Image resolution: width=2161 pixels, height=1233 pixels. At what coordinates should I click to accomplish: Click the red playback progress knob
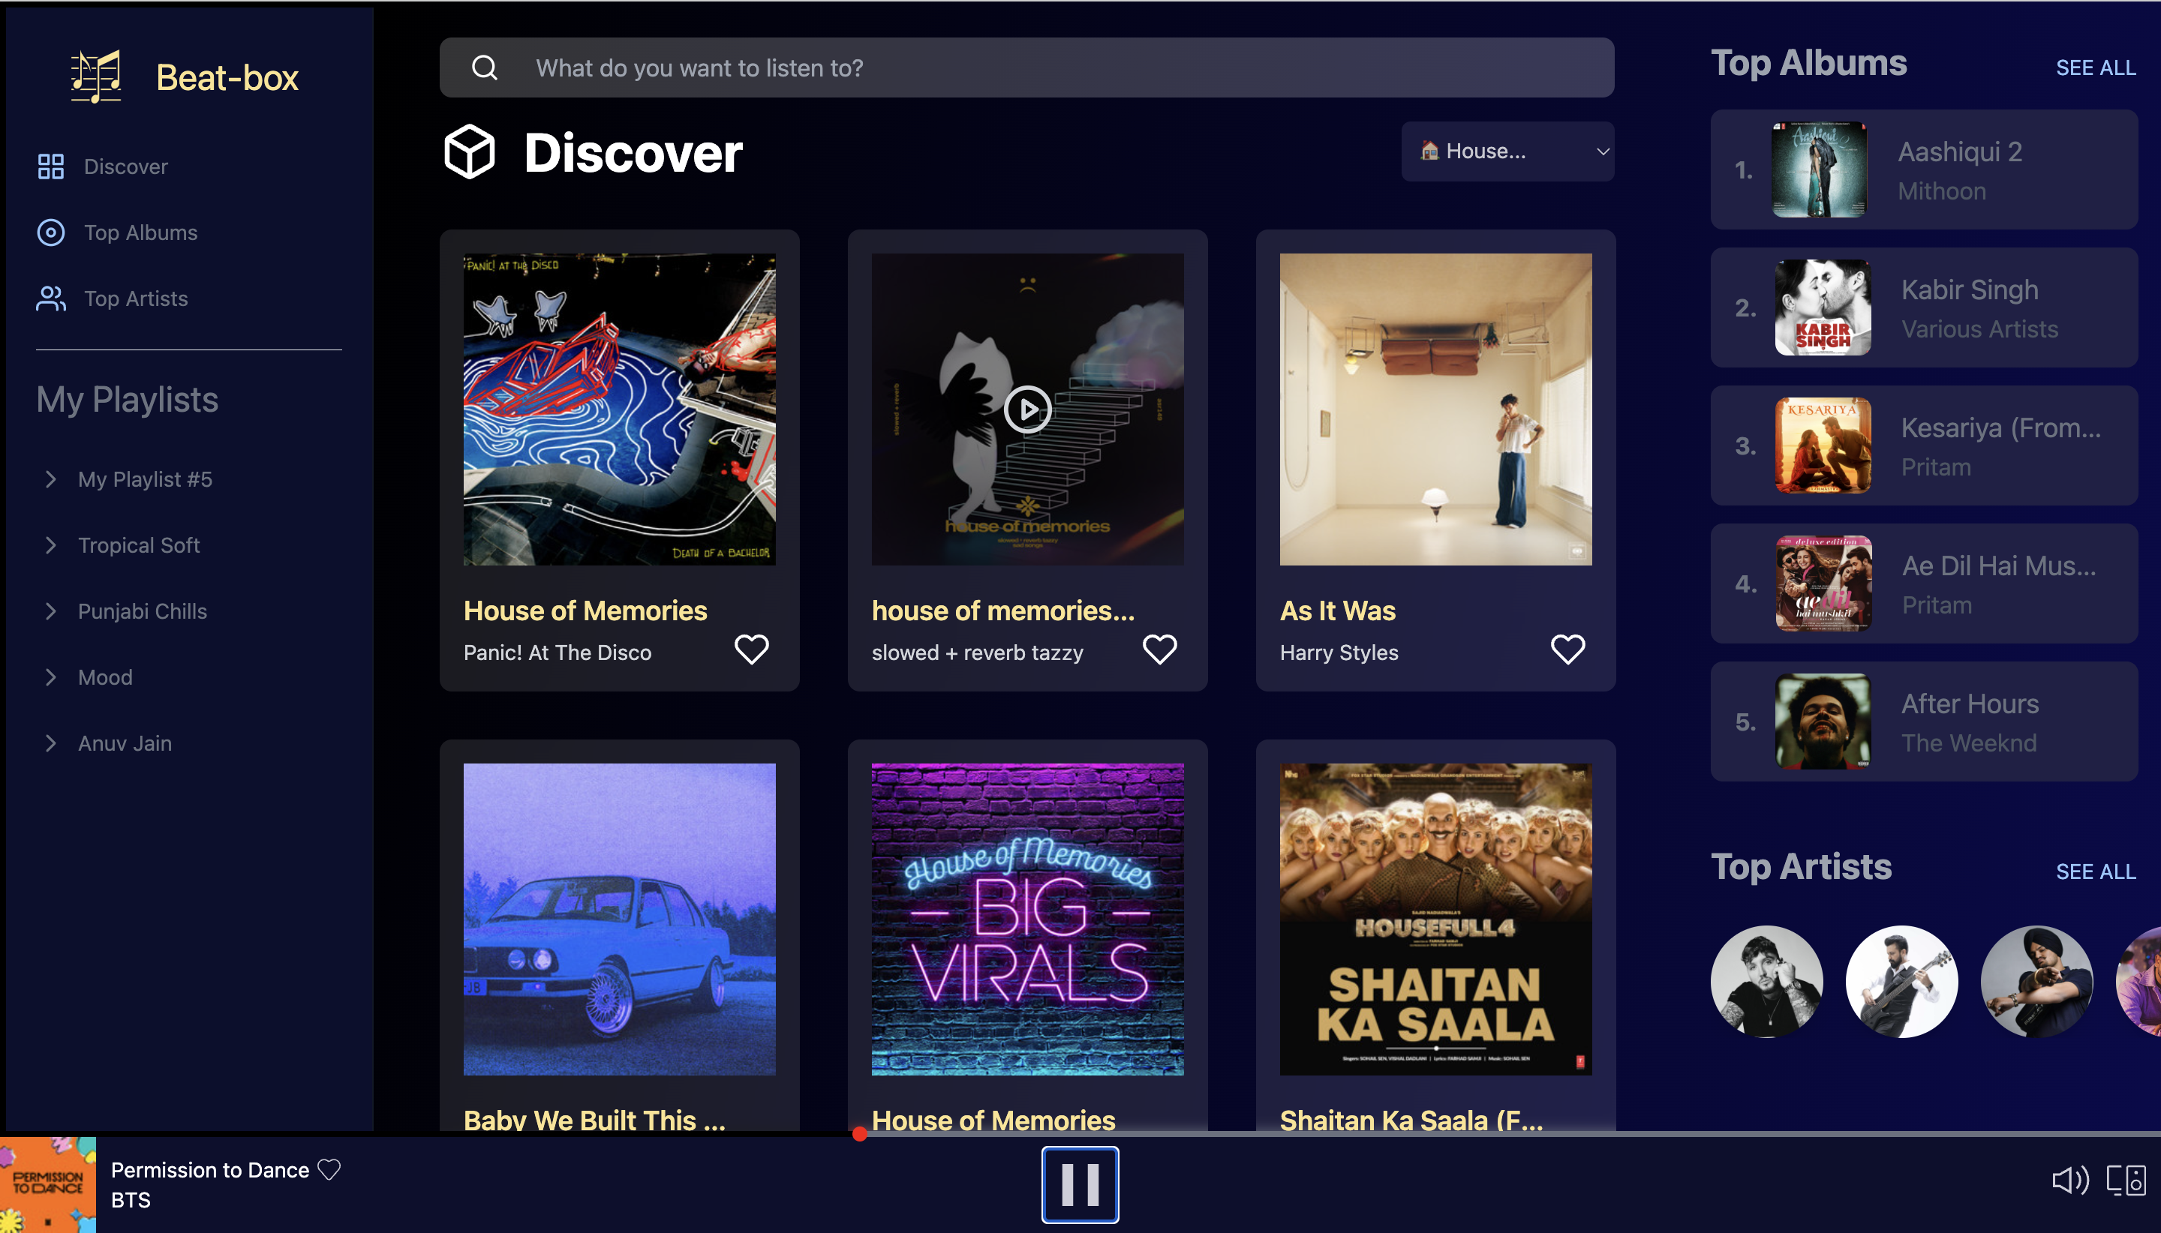(860, 1135)
